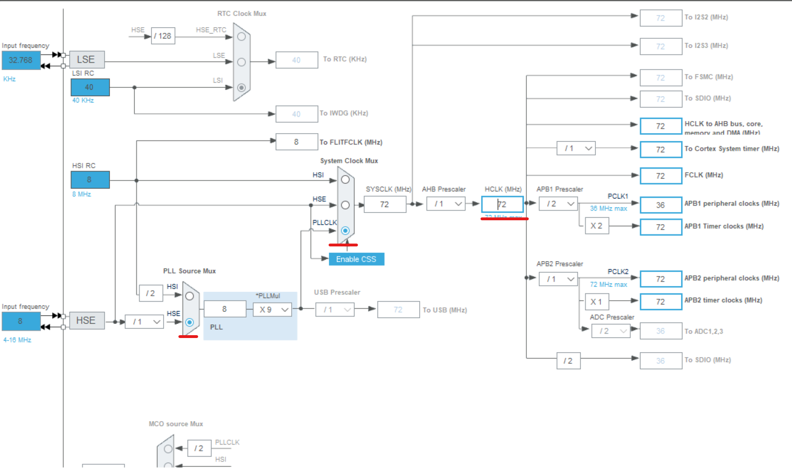Click the APB2 X 1 multiplier box
The width and height of the screenshot is (792, 474).
pos(597,302)
